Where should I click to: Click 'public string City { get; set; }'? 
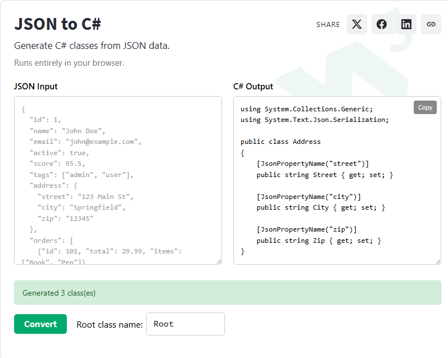pyautogui.click(x=321, y=208)
